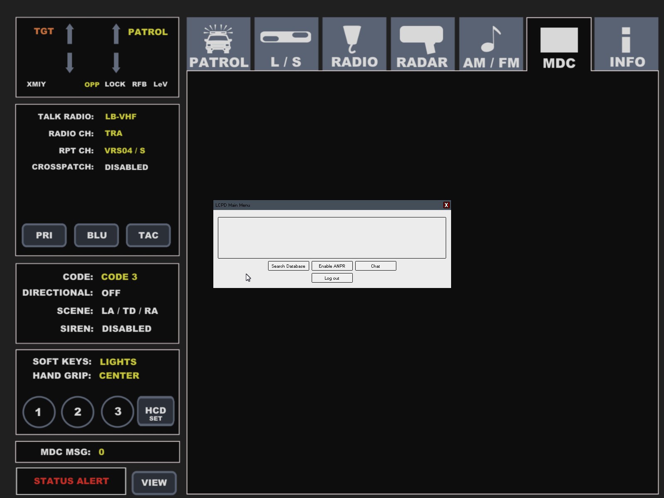Toggle the PRI radio button
This screenshot has height=498, width=664.
point(44,235)
